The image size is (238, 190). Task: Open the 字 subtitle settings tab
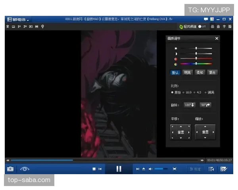pos(224,27)
